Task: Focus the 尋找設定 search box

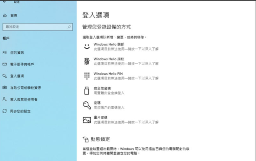Action: [38, 27]
